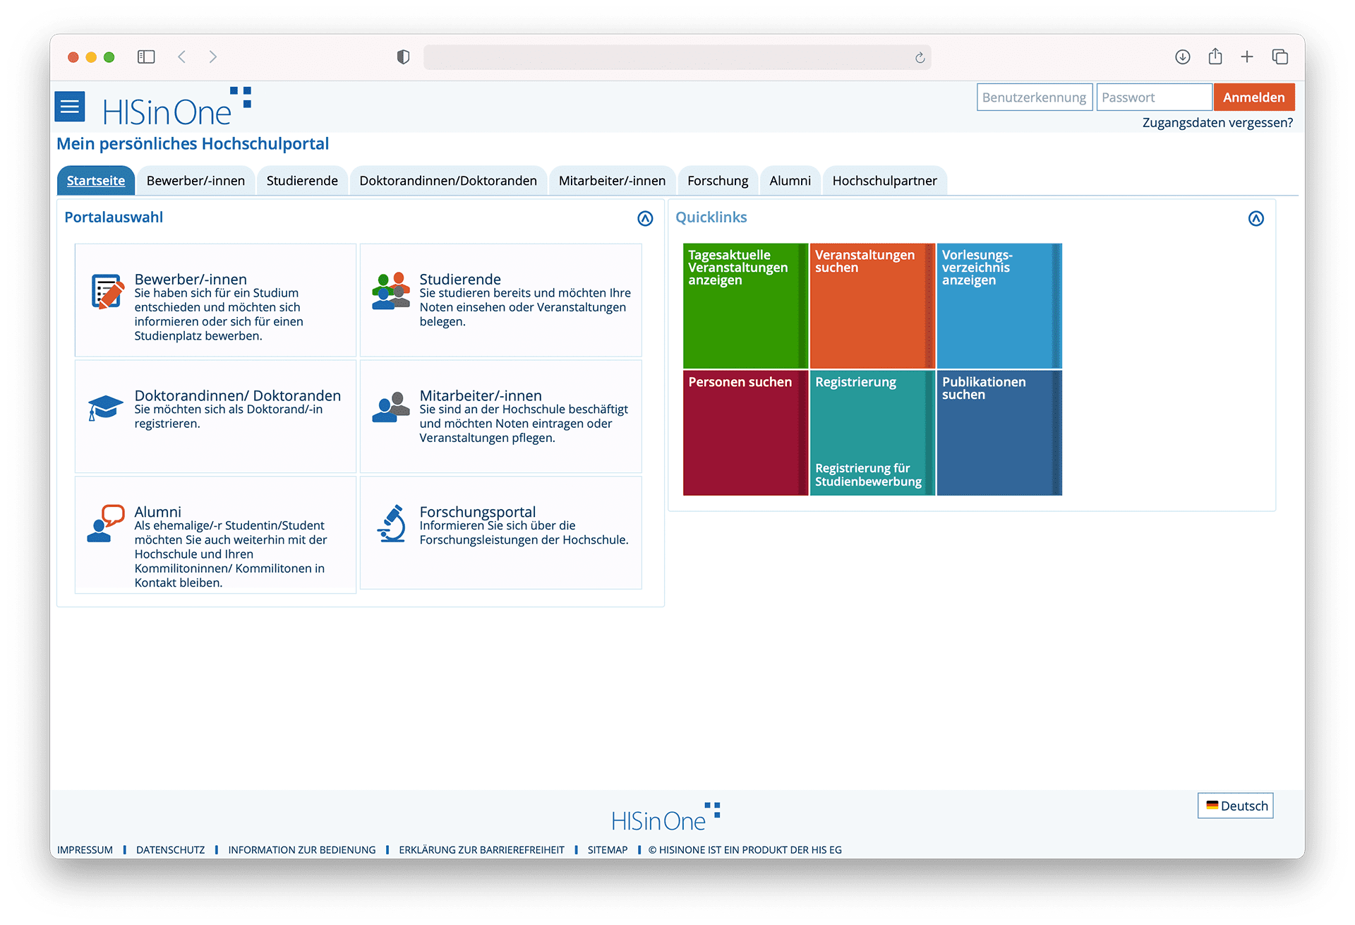Open the Hochschulpartner tab

pyautogui.click(x=884, y=180)
